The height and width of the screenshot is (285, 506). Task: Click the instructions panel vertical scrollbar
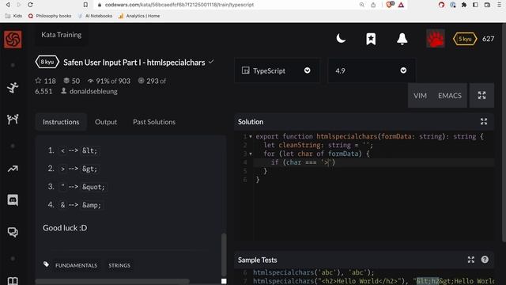point(224,254)
